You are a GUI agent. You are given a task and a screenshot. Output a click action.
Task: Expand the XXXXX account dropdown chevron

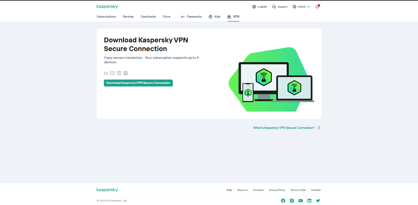click(308, 7)
